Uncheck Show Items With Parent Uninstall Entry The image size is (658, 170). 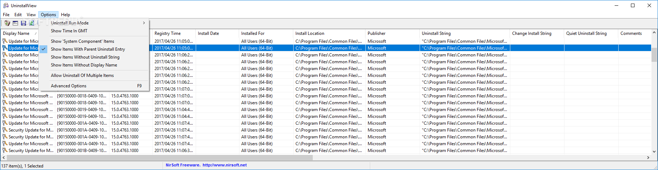click(x=88, y=49)
